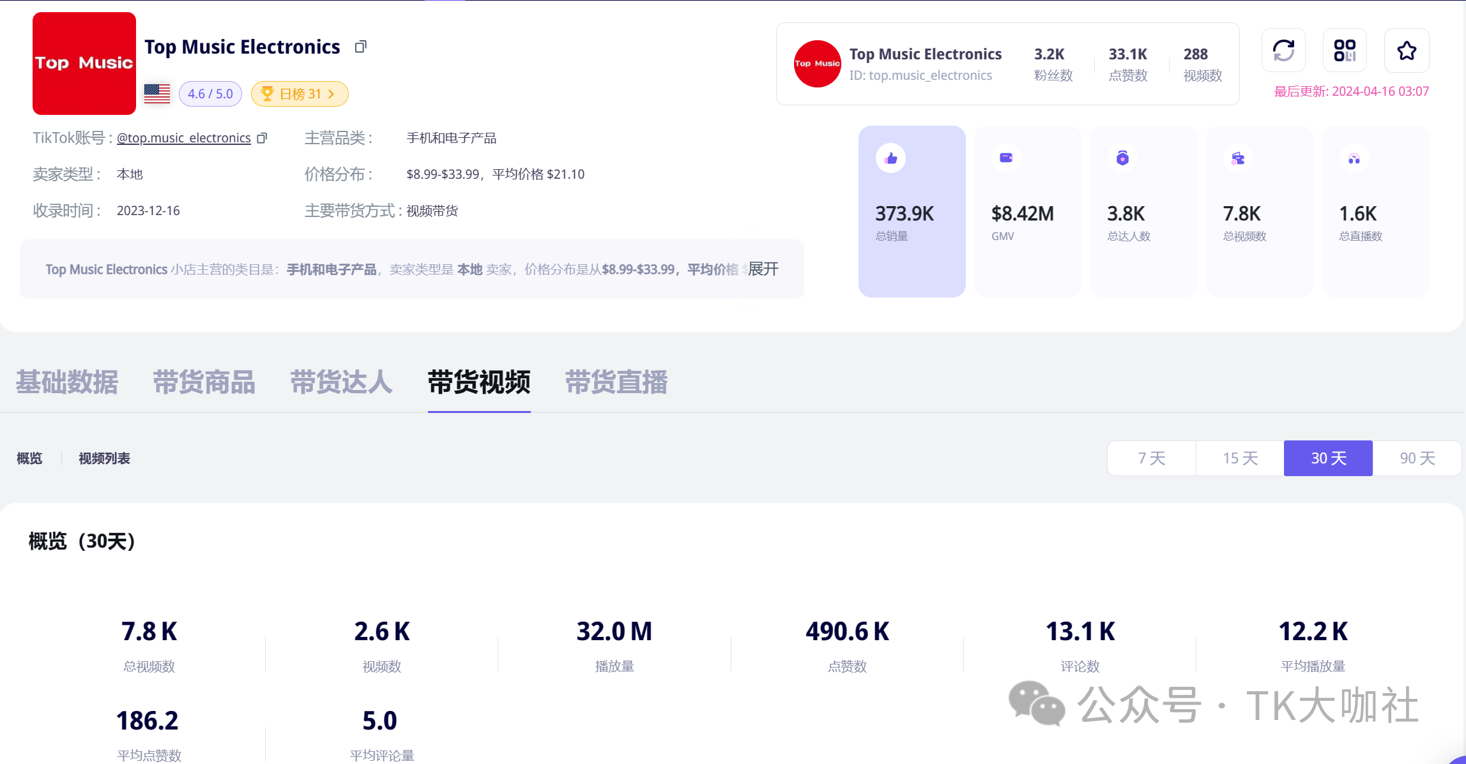The image size is (1466, 764).
Task: Open the 日榜 31 ranking badge
Action: (x=300, y=94)
